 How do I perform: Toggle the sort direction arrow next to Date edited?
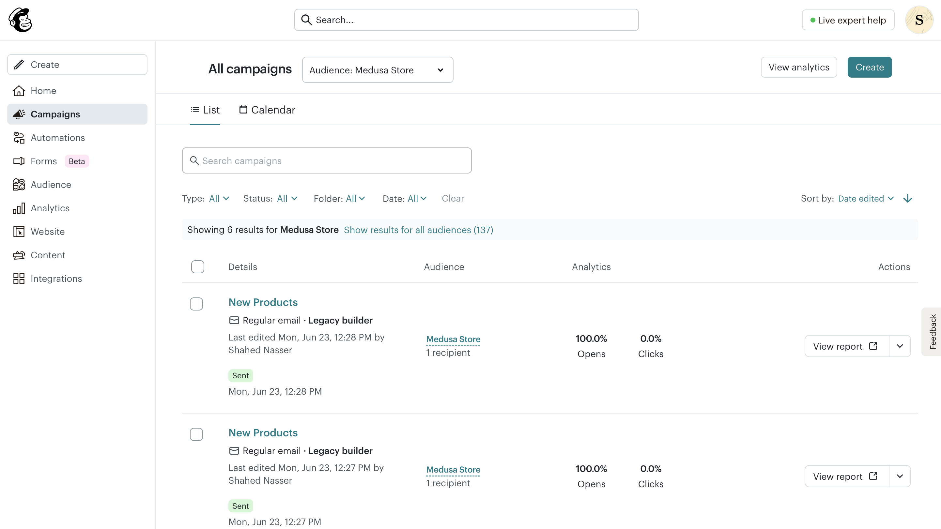pos(908,198)
